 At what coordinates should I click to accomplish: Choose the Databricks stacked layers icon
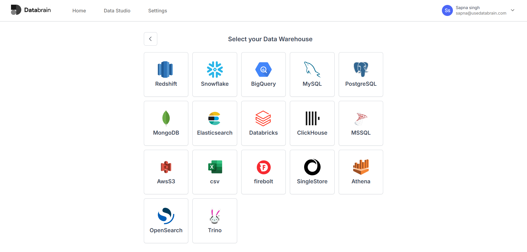263,118
